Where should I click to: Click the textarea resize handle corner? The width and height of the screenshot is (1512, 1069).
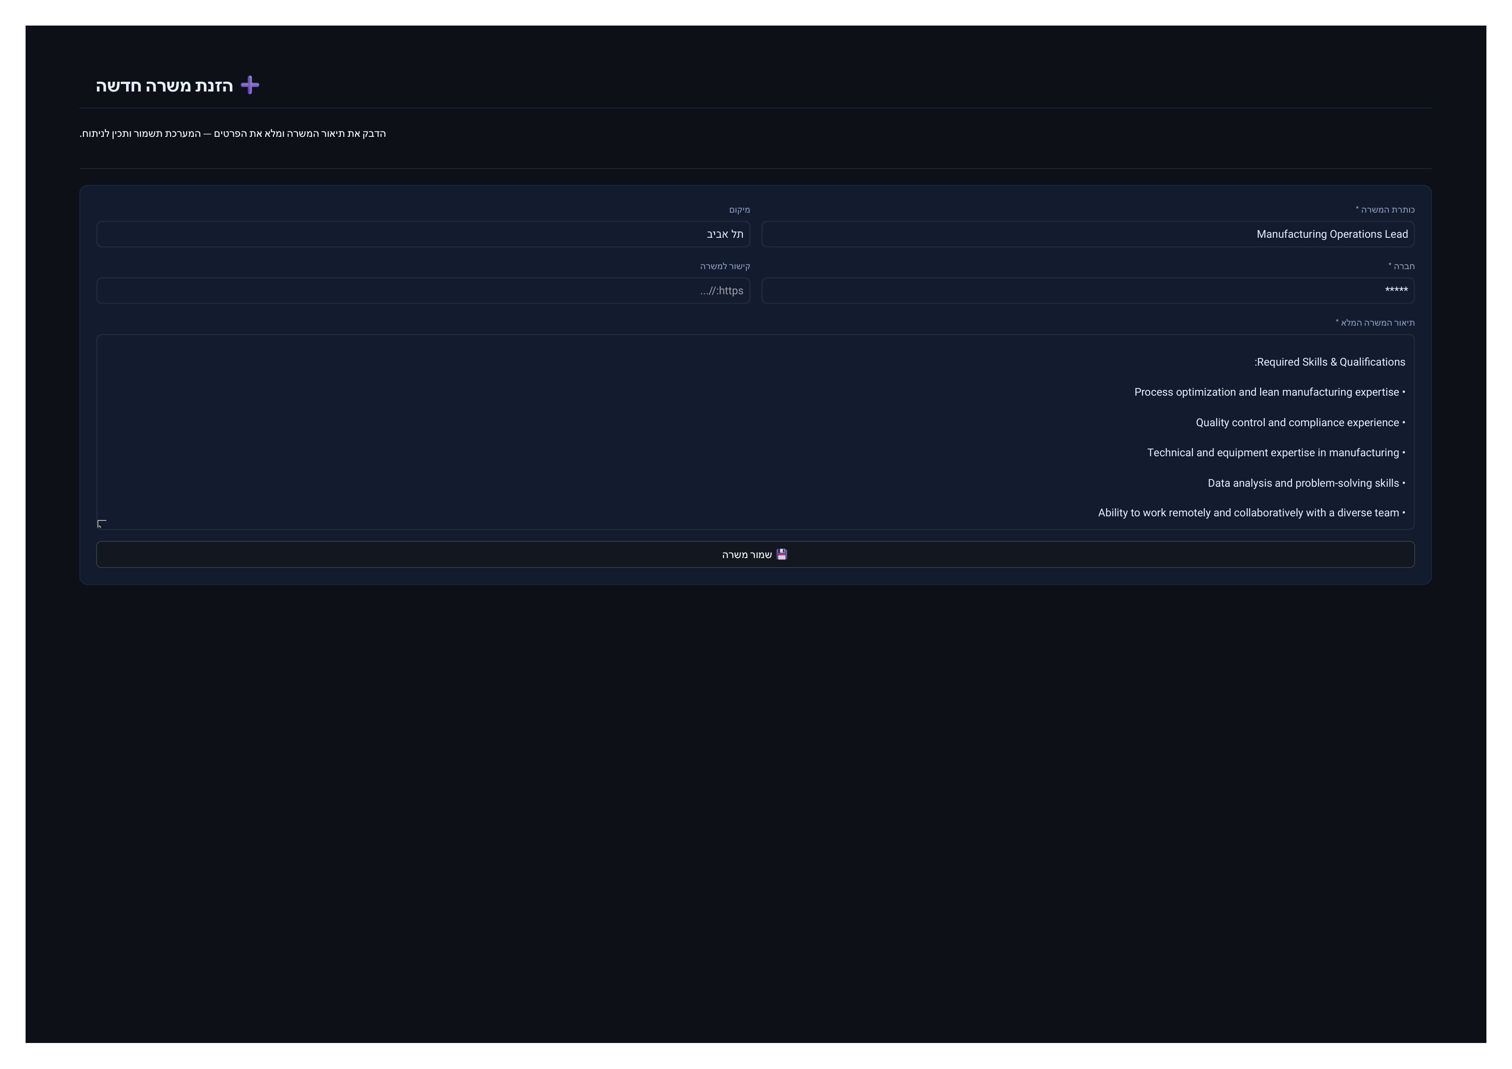tap(101, 524)
